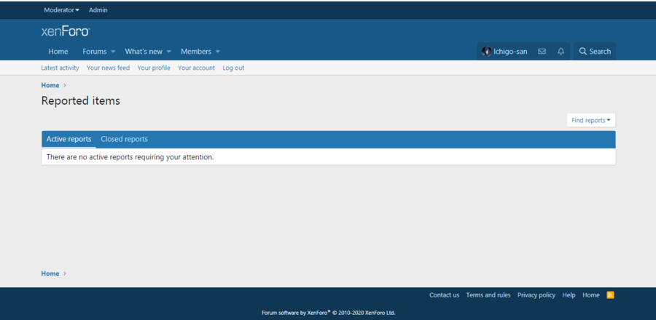Expand the Moderator dropdown menu
This screenshot has width=656, height=320.
tap(61, 10)
